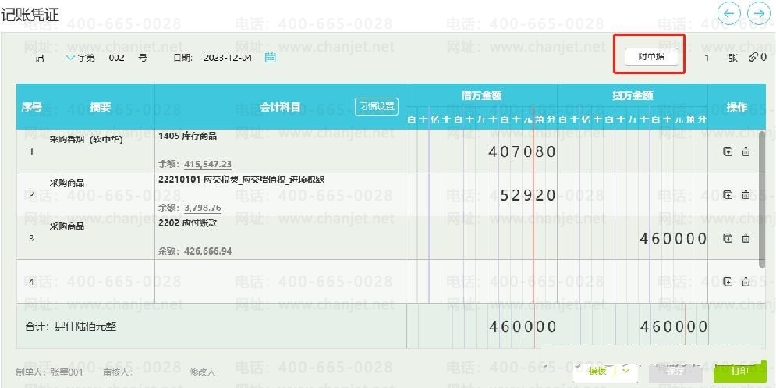Click the 会计科目 column header
The image size is (776, 388).
(280, 107)
